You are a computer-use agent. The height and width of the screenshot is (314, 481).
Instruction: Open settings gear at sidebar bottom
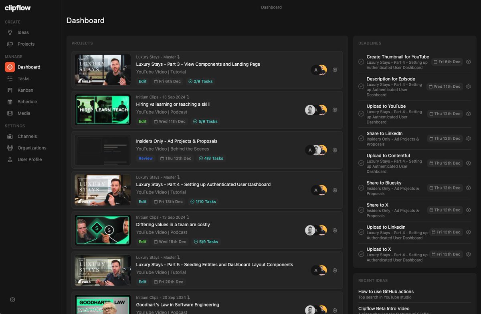pos(12,300)
